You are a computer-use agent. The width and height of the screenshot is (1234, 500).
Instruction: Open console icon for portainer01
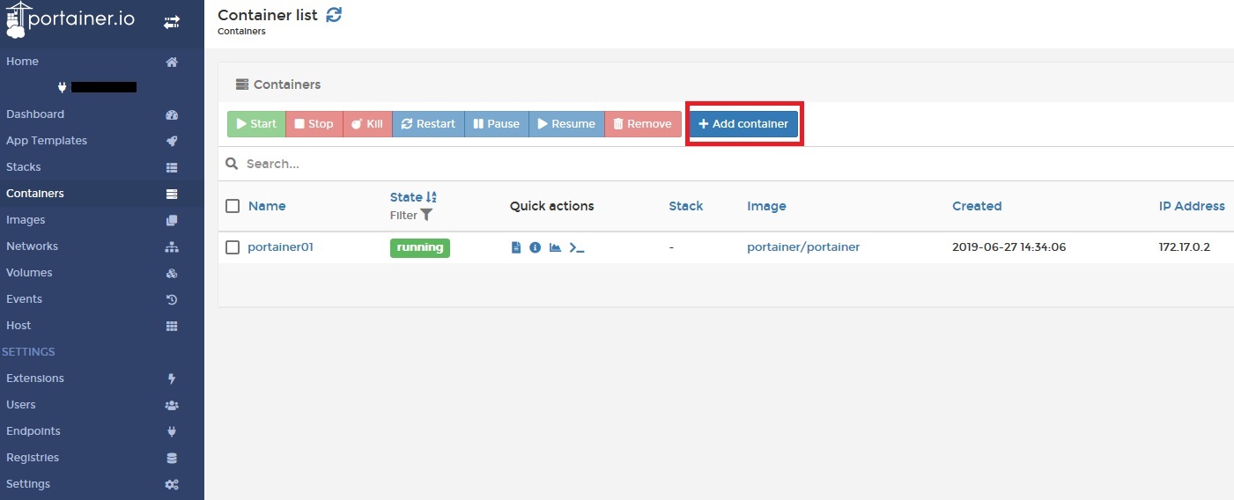577,247
